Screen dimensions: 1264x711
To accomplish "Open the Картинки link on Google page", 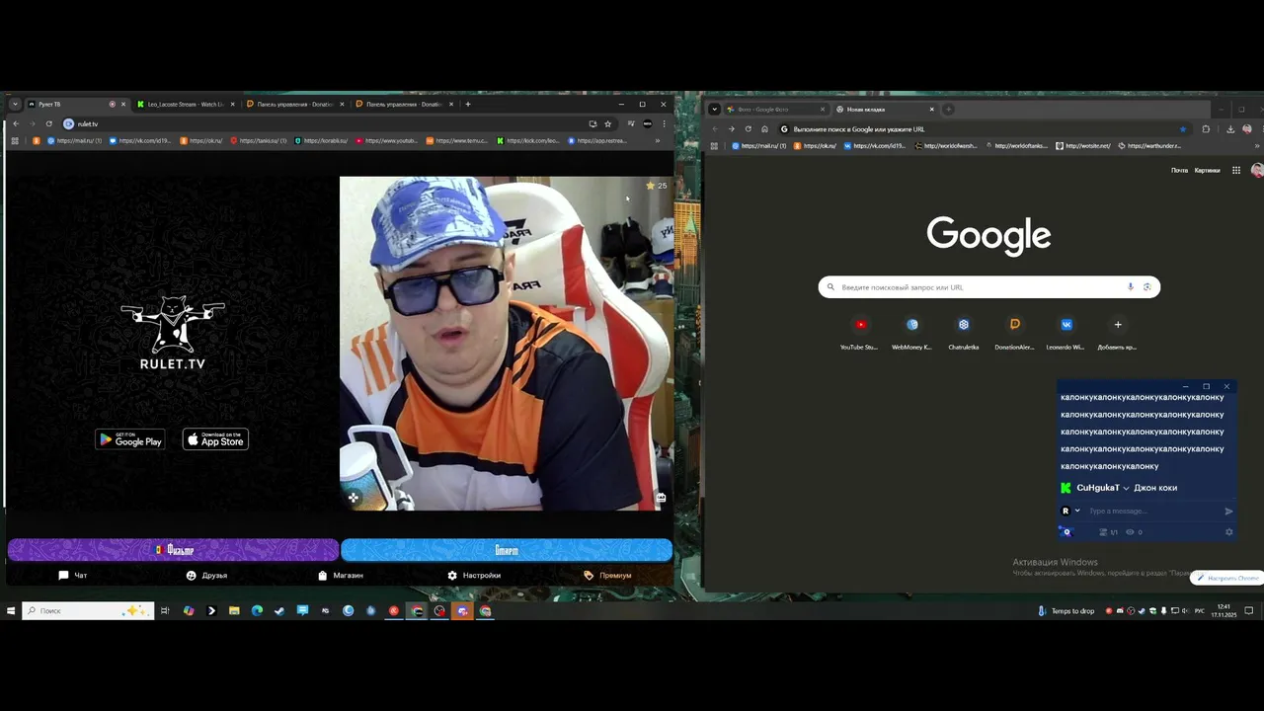I will click(1207, 171).
